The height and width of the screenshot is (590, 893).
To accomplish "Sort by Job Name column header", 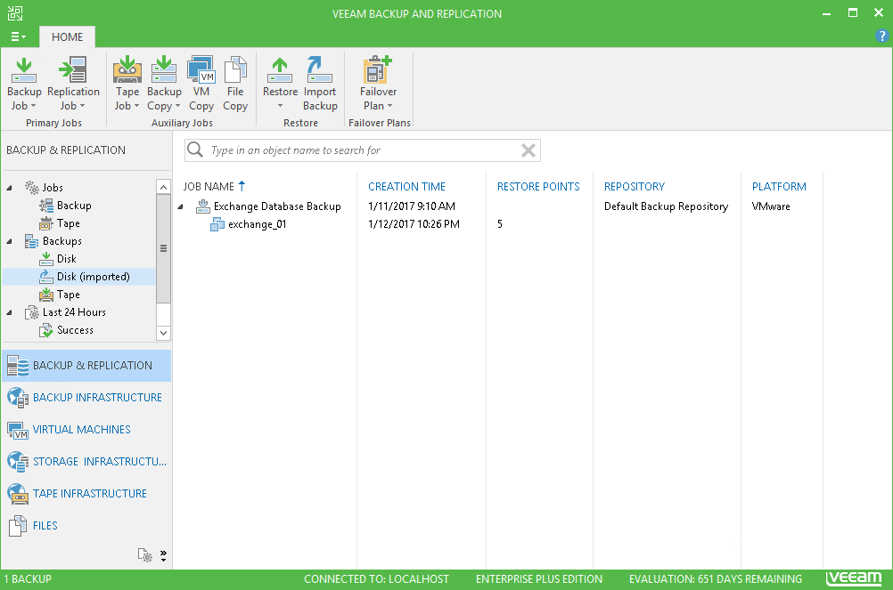I will 209,187.
